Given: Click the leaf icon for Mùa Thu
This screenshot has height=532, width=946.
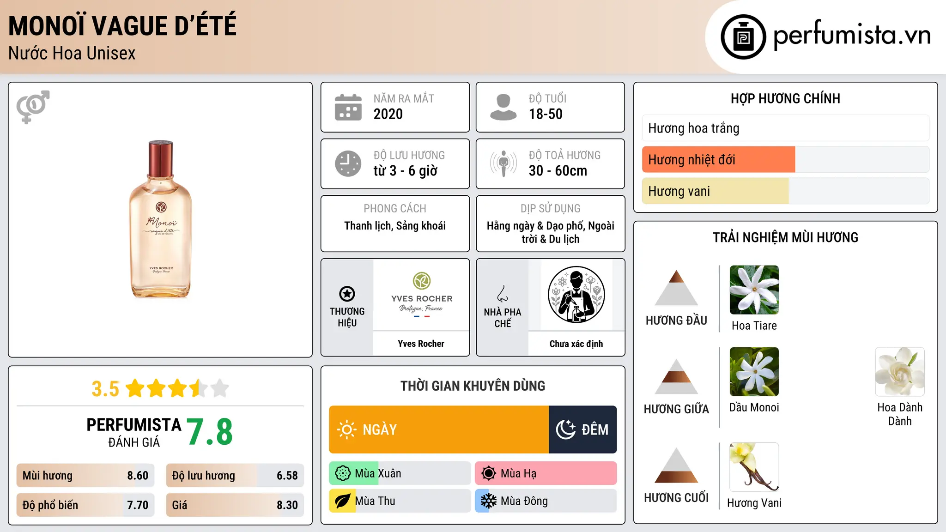Looking at the screenshot, I should pyautogui.click(x=343, y=501).
